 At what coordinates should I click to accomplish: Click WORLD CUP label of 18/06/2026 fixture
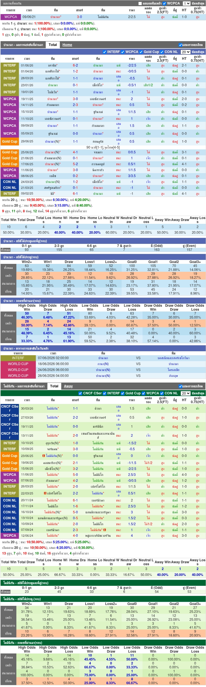coord(18,364)
